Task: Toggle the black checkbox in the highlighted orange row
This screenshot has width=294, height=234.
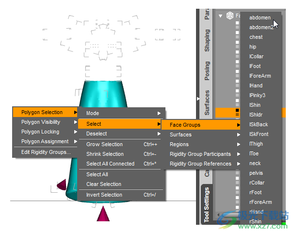Action: coord(237,111)
